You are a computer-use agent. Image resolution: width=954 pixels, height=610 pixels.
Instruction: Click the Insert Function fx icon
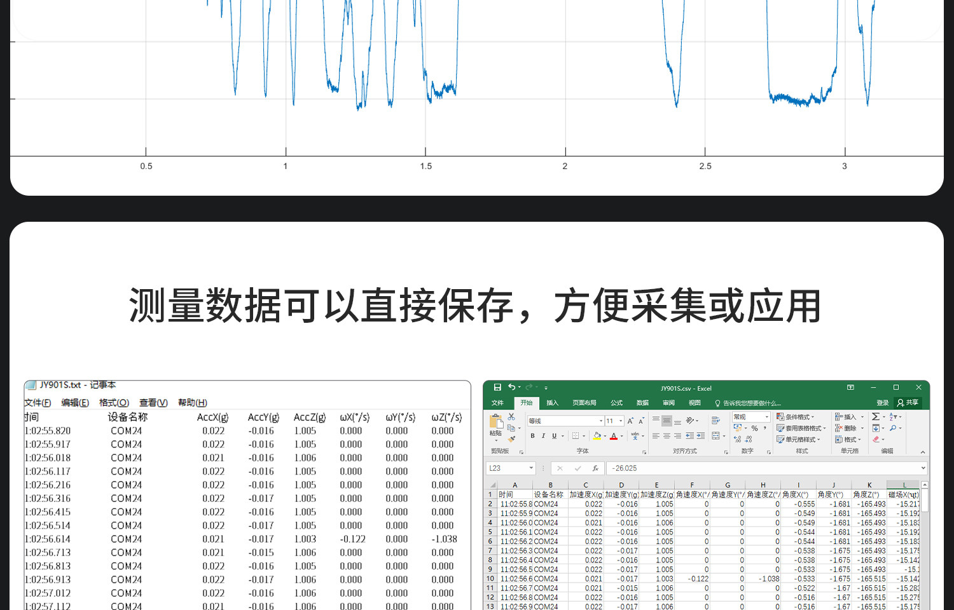595,468
